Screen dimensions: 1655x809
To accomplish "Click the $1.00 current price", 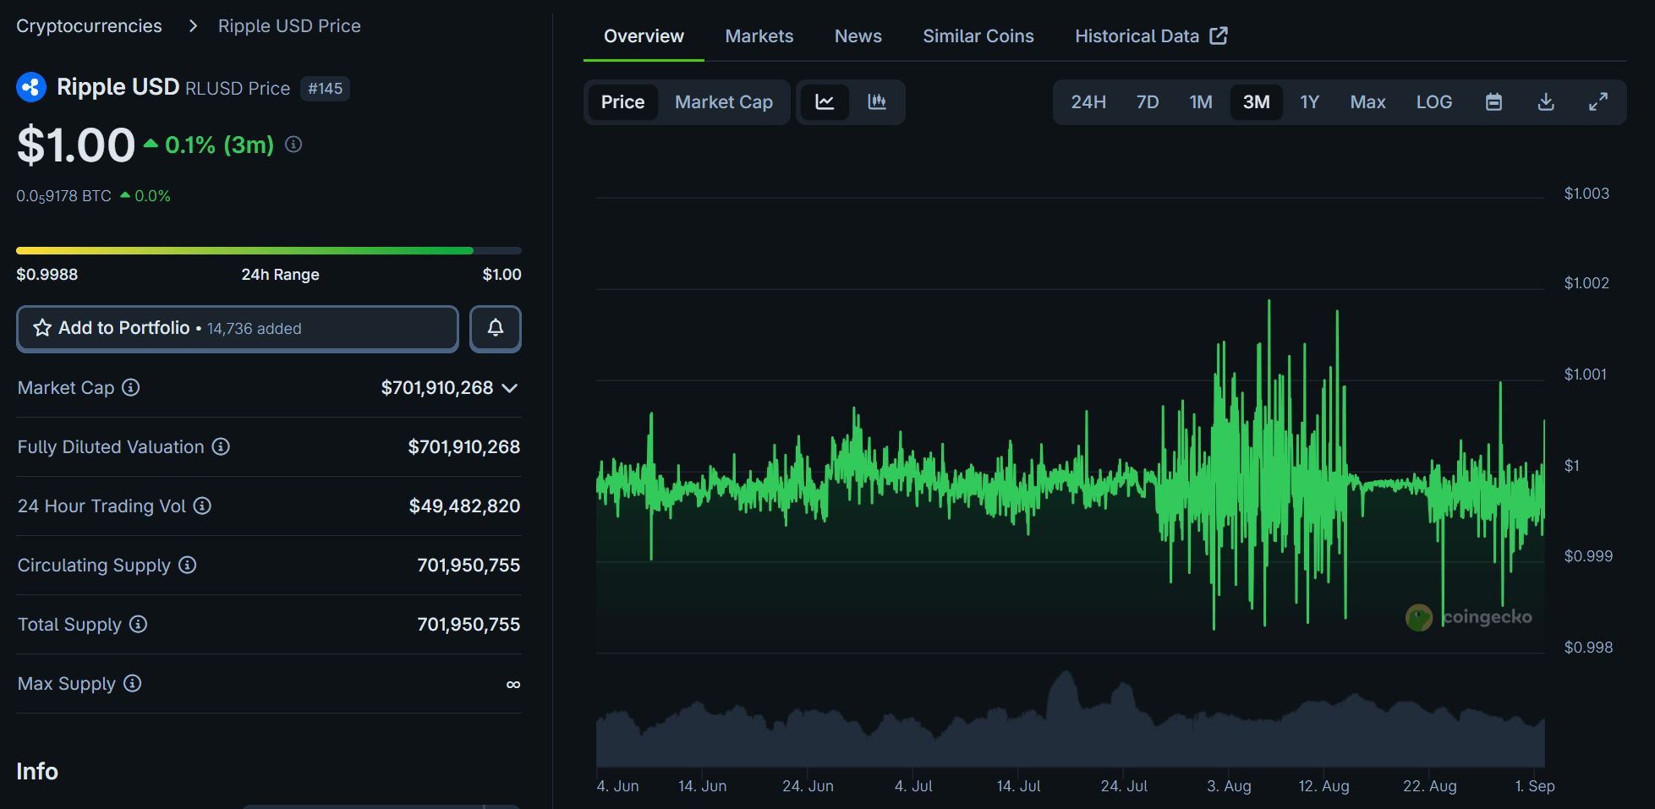I will (x=76, y=145).
